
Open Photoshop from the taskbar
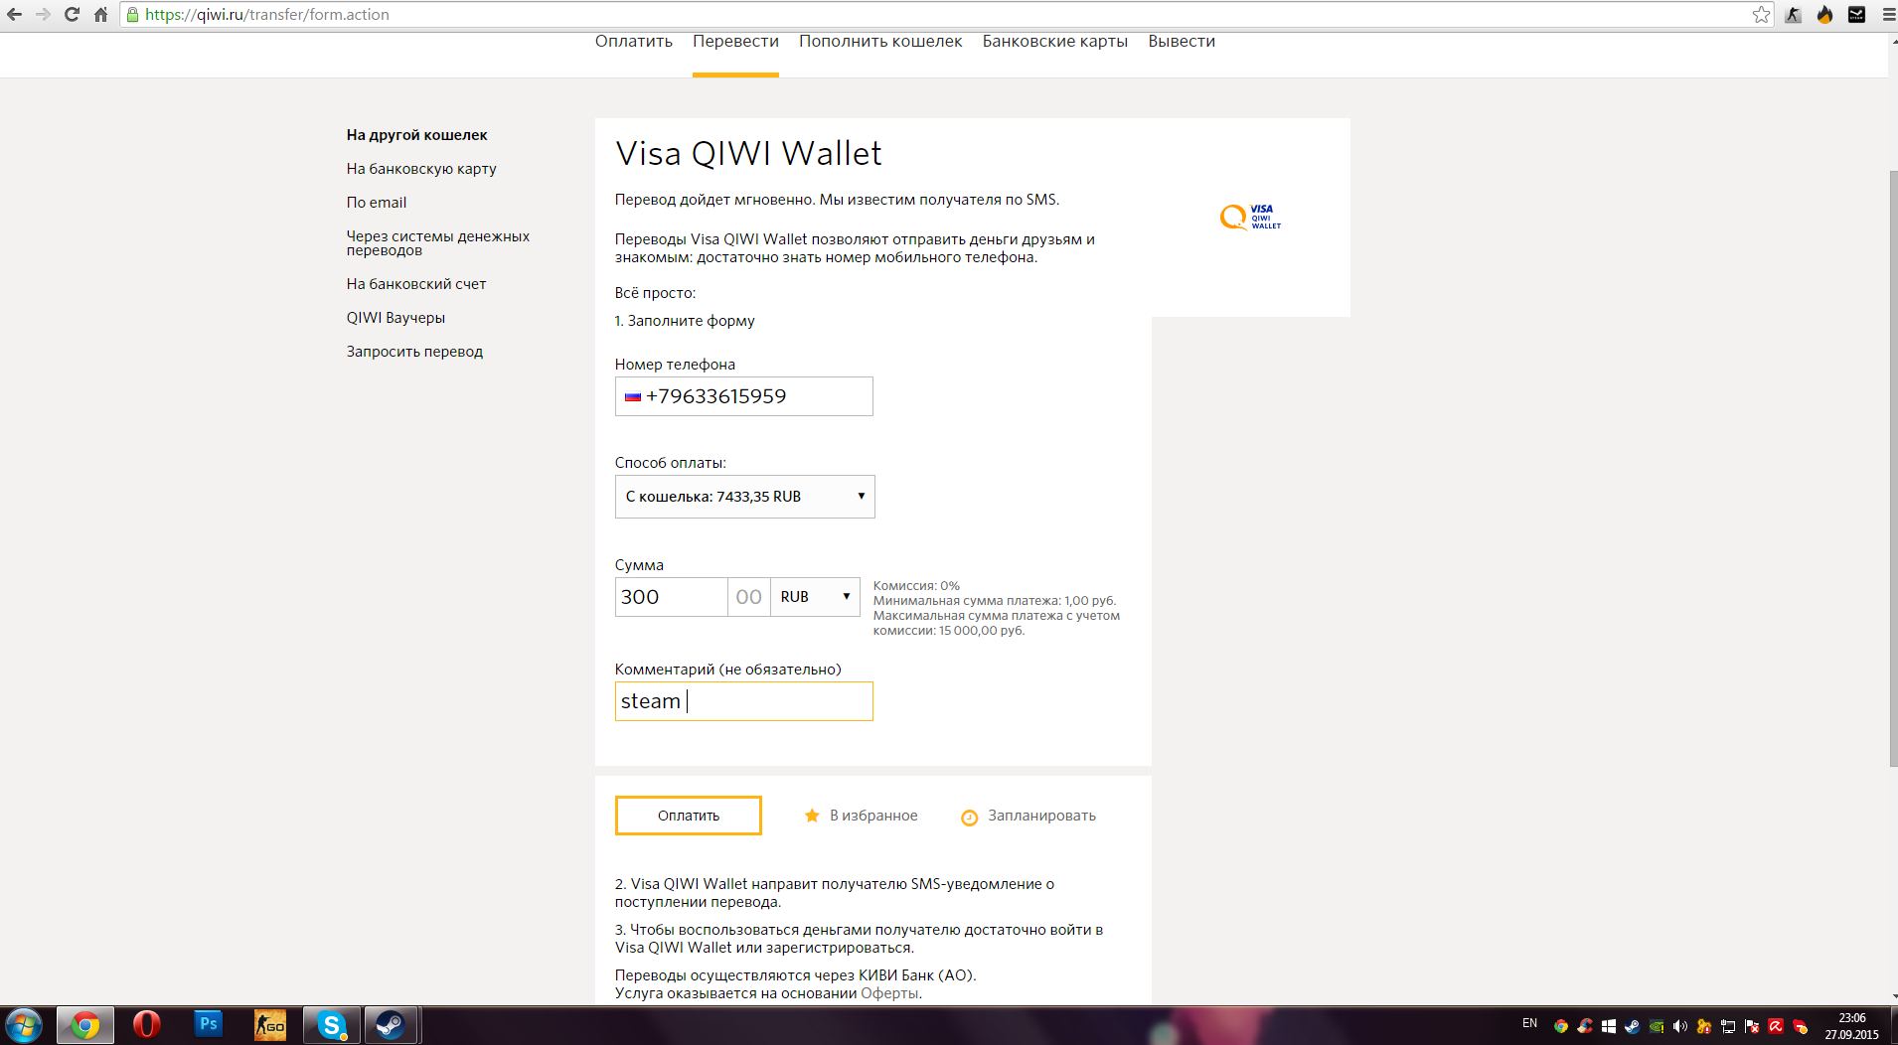(x=209, y=1024)
